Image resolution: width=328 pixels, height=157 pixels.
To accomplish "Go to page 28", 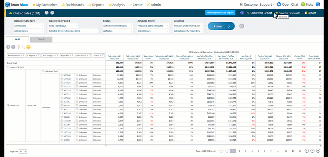I will [x=300, y=151].
